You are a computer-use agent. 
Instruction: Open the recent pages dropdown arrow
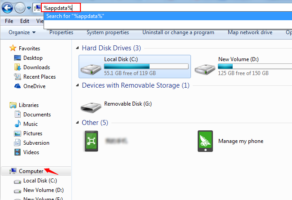29,8
